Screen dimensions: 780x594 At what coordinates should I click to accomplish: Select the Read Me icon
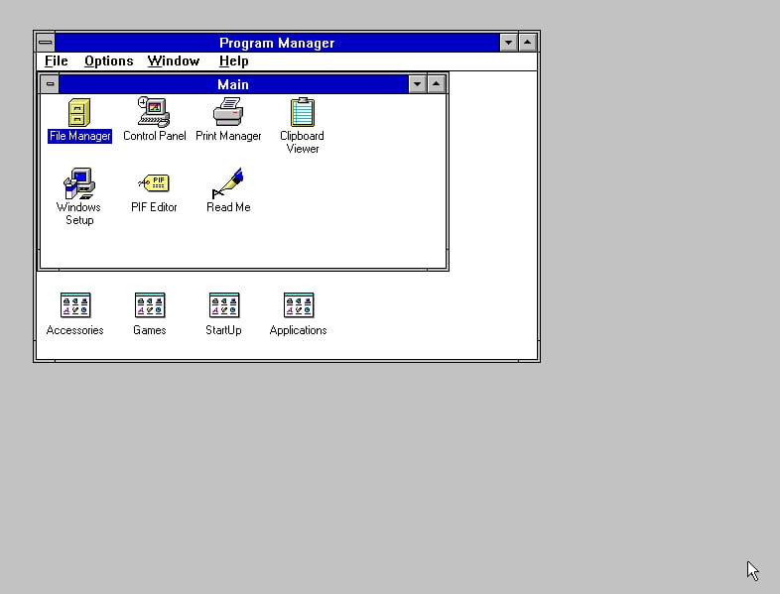pyautogui.click(x=228, y=182)
